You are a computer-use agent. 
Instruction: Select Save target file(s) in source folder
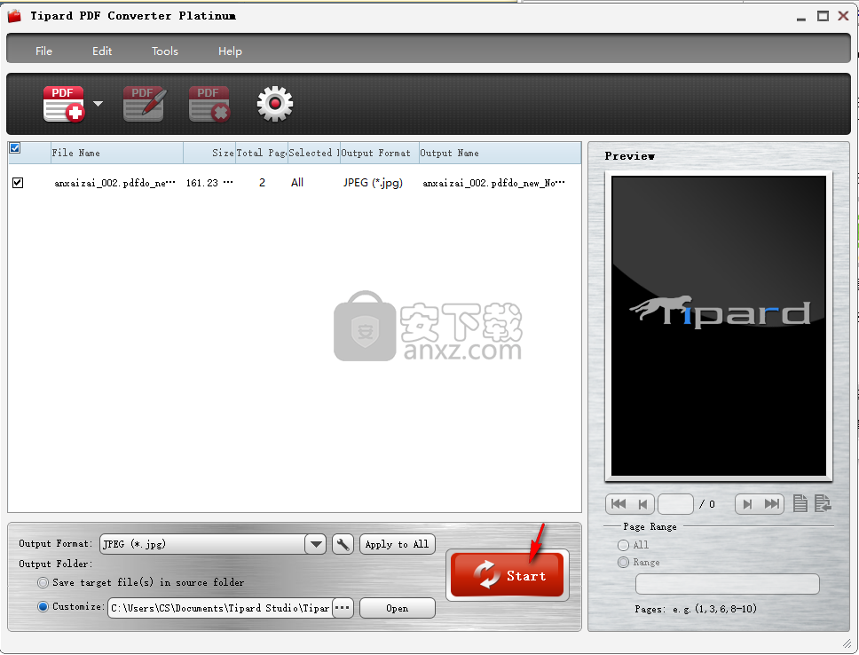tap(43, 582)
